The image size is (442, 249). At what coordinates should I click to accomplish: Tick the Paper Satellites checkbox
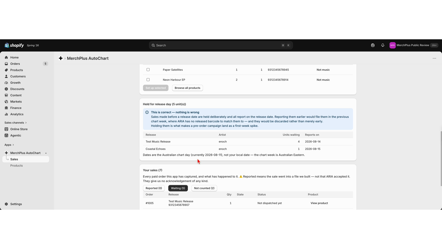pyautogui.click(x=148, y=70)
